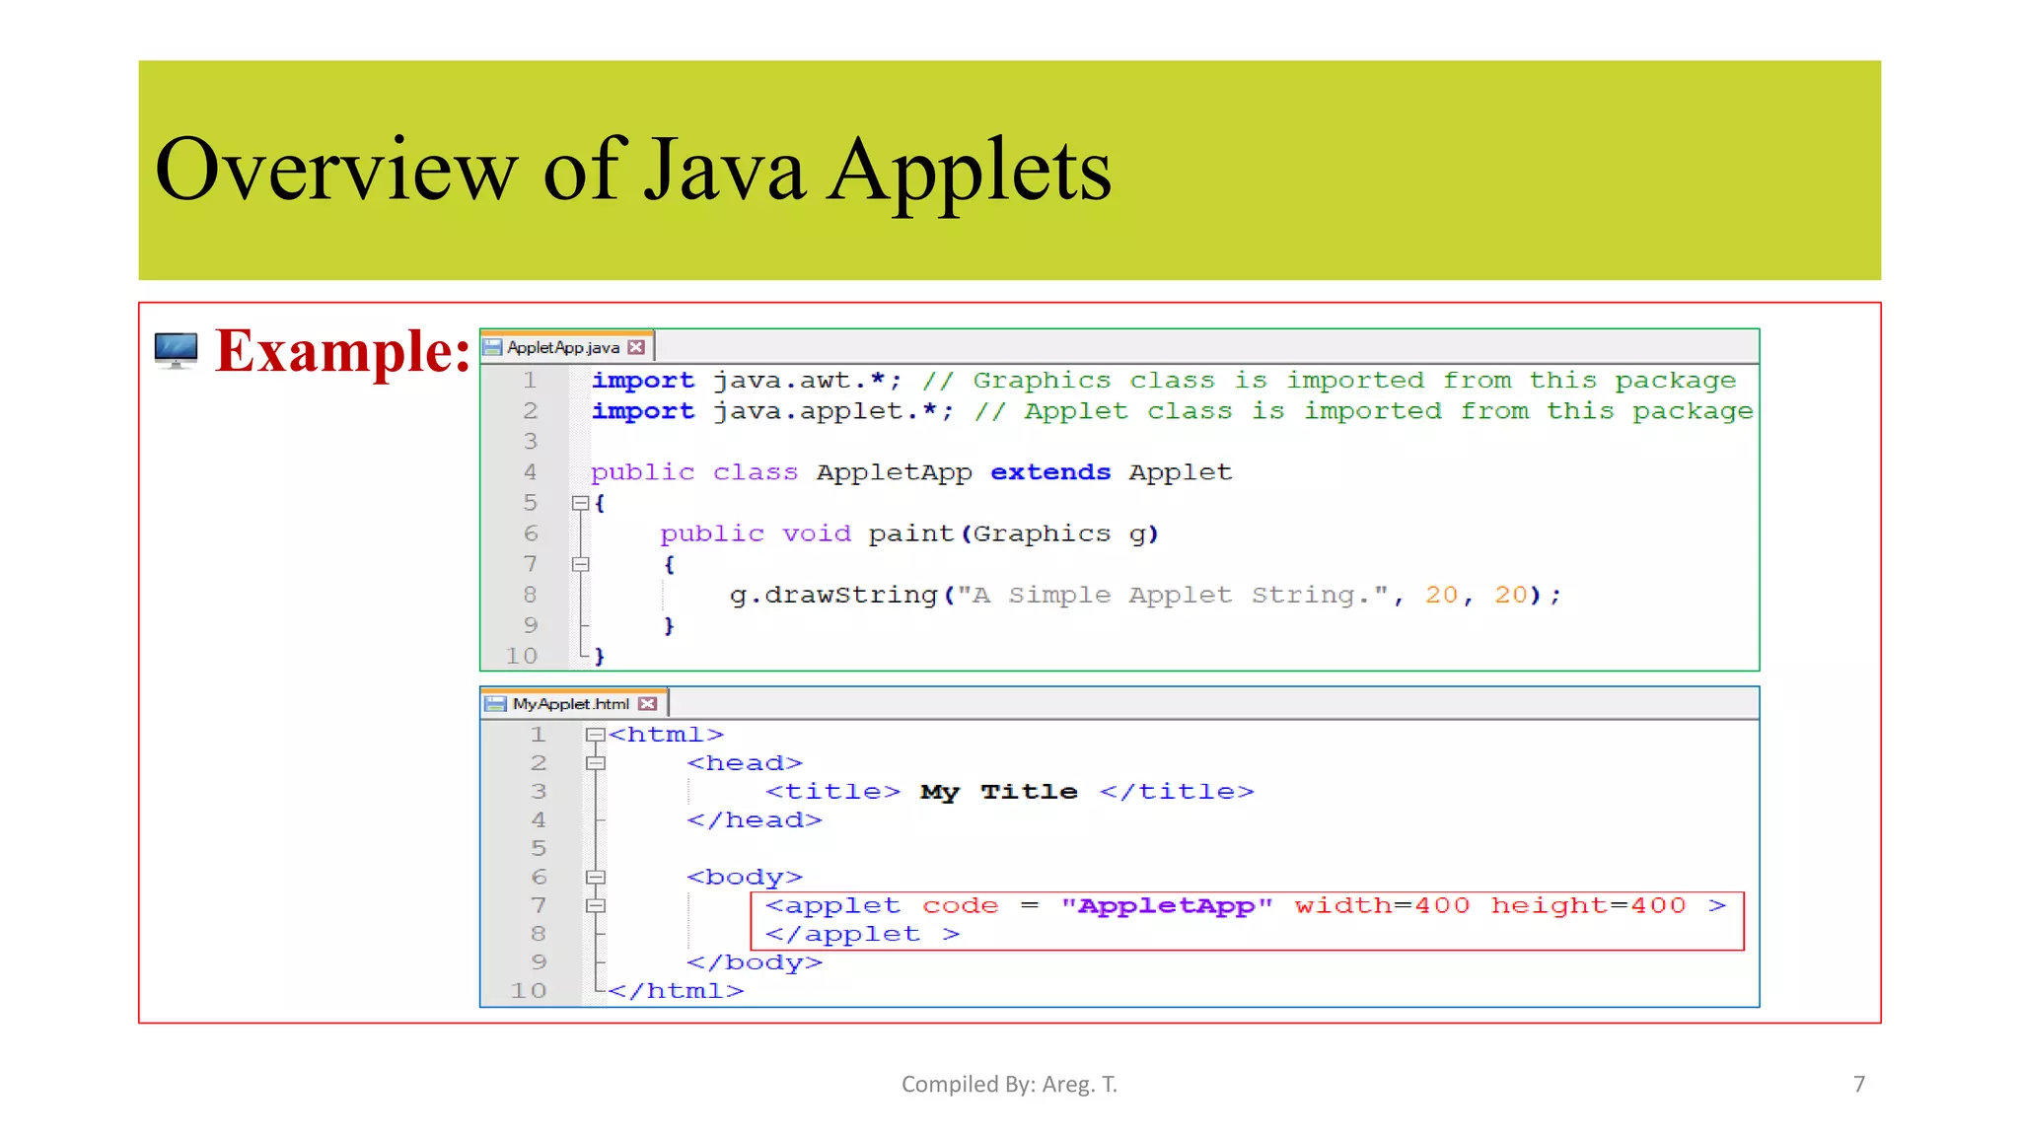
Task: Click the 'import java.awt.*;' line
Action: 747,381
